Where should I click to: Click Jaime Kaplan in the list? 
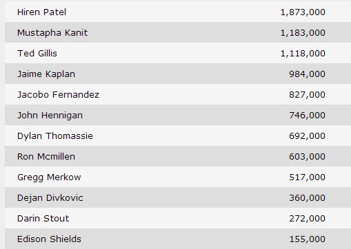tap(46, 74)
